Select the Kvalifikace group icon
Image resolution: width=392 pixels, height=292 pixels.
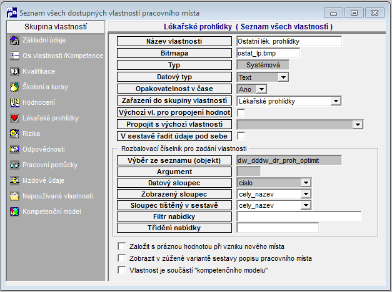tap(14, 71)
